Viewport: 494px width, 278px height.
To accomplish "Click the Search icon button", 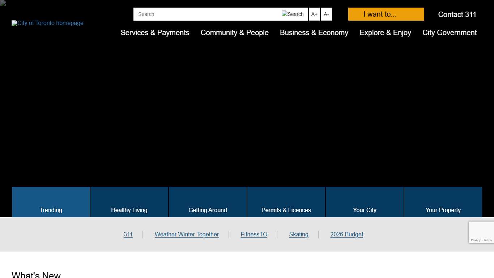I will tap(293, 14).
